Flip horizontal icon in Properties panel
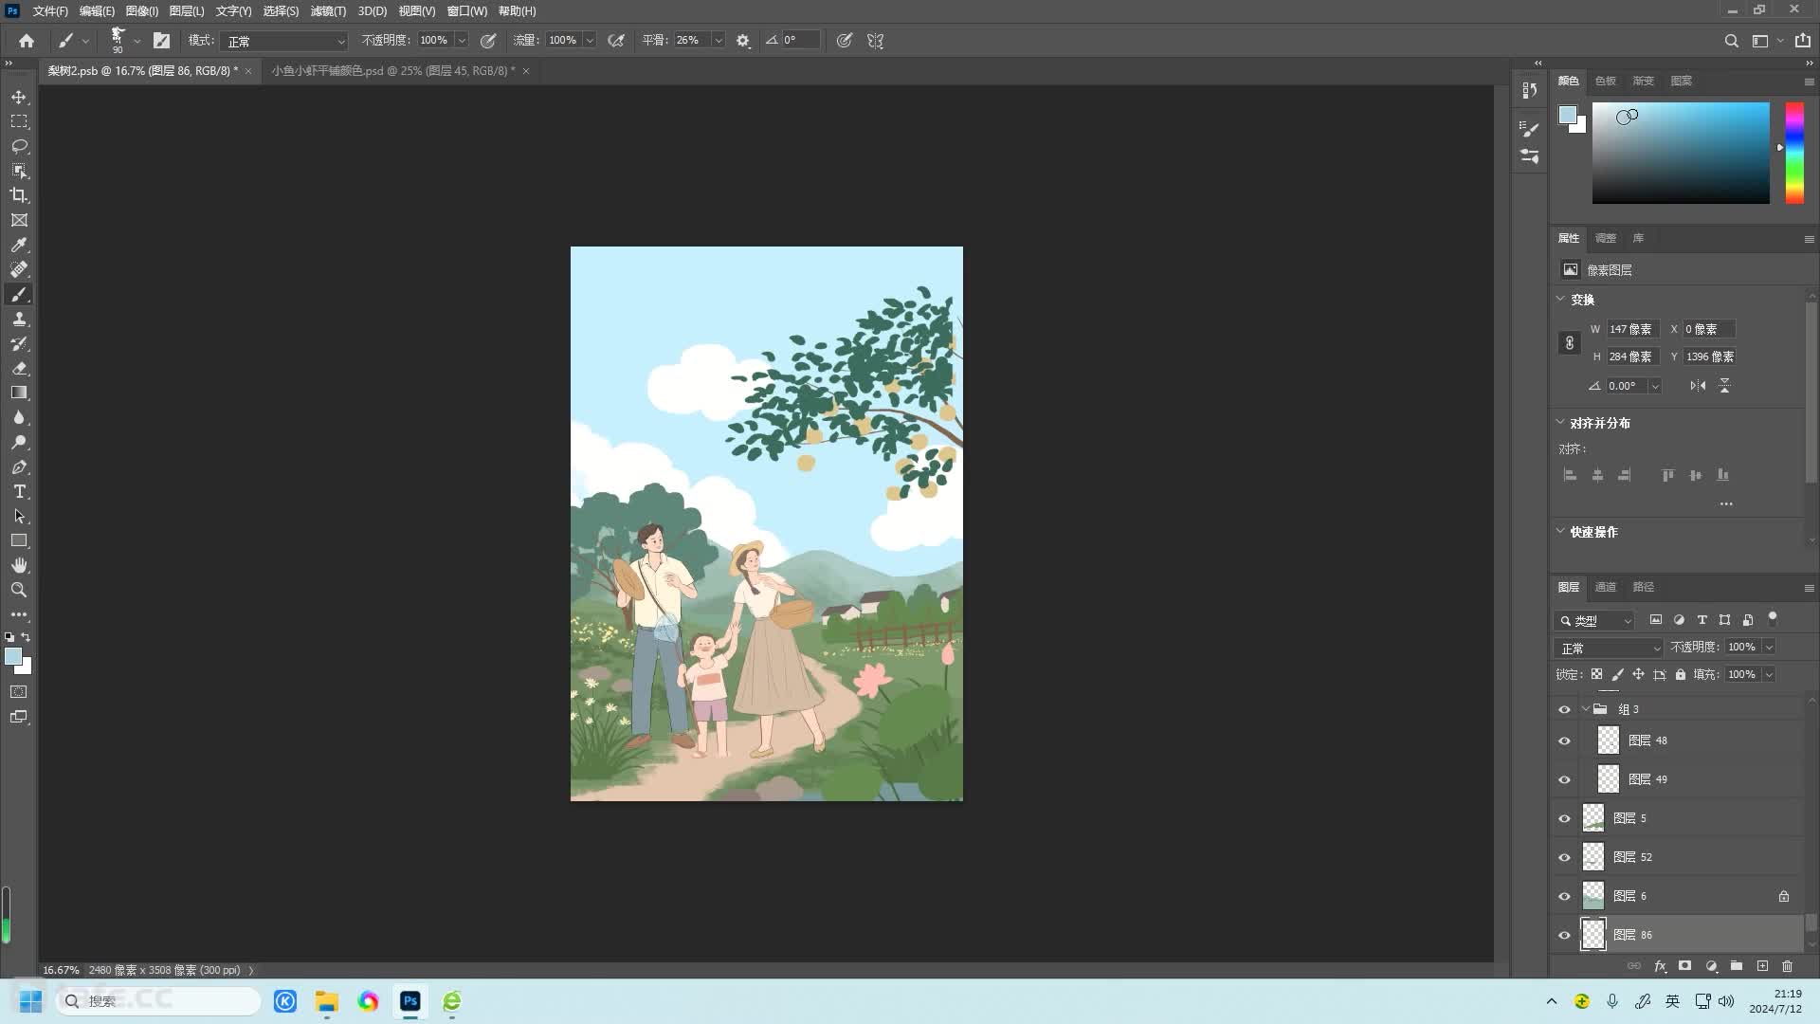 pos(1698,386)
